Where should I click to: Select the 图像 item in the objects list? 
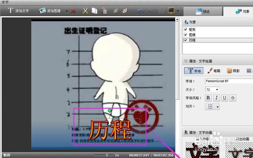[x=192, y=35]
